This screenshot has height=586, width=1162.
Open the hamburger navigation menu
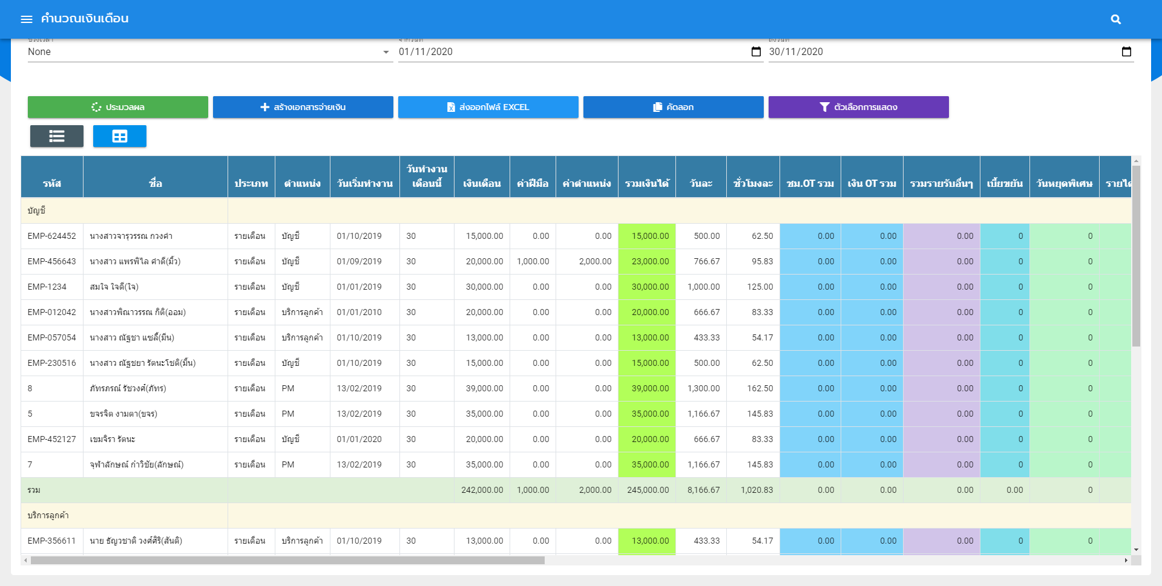[x=27, y=19]
